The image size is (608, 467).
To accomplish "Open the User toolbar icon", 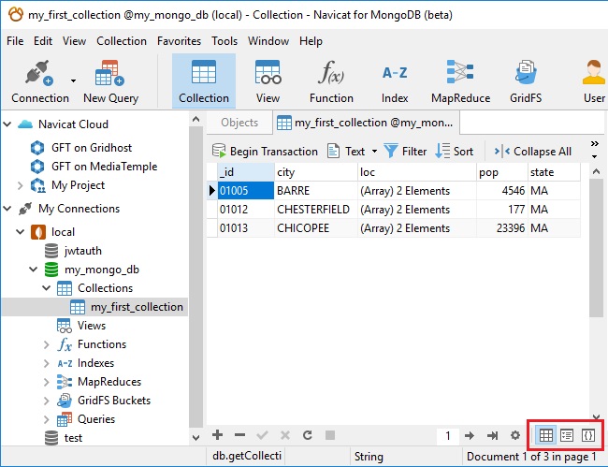I will 594,81.
